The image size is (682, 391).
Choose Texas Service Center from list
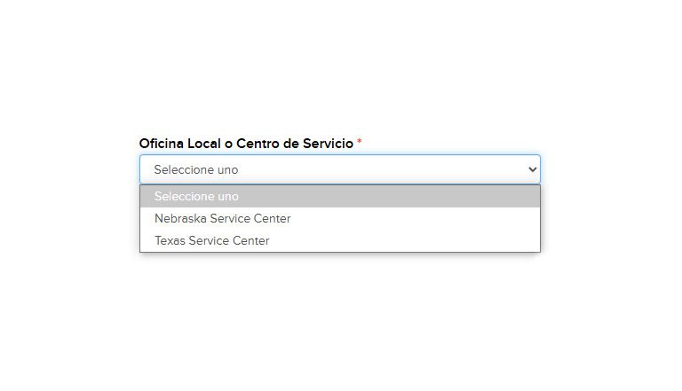[x=340, y=240]
